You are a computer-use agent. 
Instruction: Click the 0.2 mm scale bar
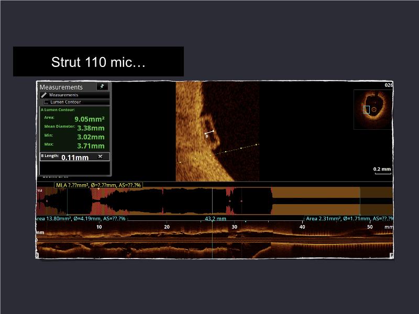coord(382,171)
